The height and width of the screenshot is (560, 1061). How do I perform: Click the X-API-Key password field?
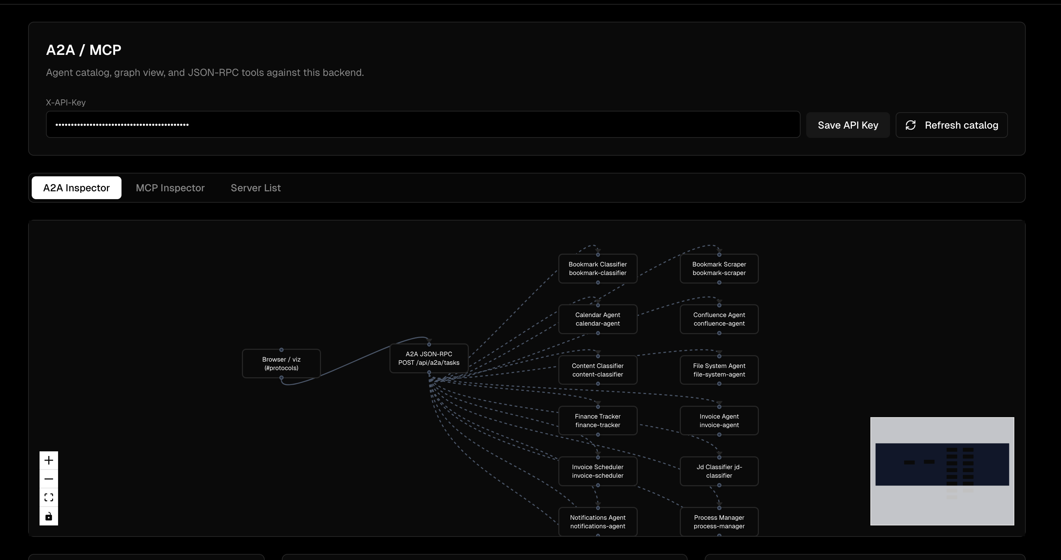(423, 124)
